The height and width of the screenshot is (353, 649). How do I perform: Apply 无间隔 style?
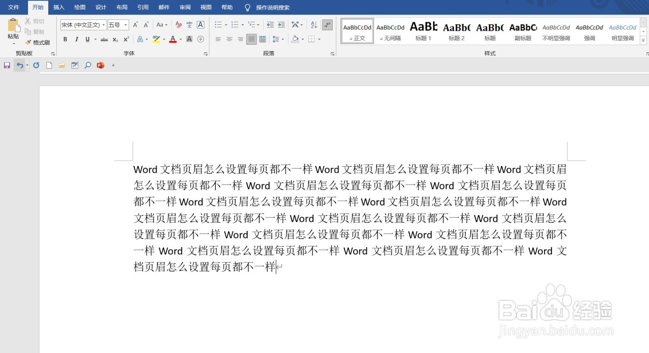(x=390, y=31)
